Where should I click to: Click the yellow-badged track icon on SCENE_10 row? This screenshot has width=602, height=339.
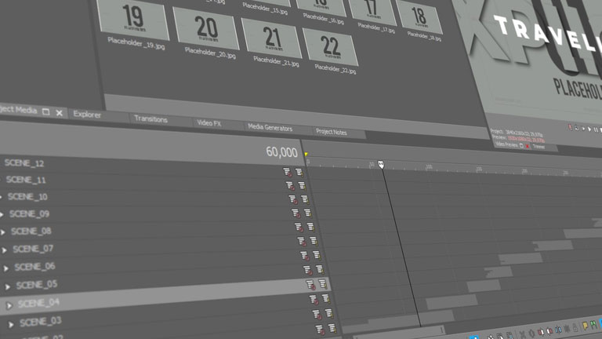click(305, 199)
